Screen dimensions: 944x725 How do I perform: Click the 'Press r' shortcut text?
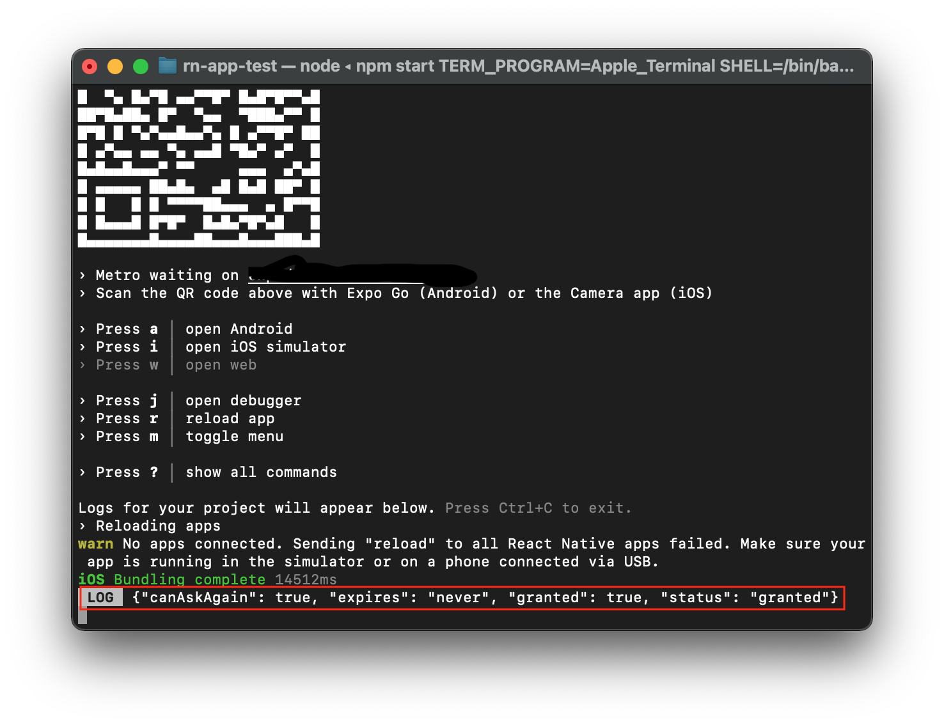tap(127, 418)
